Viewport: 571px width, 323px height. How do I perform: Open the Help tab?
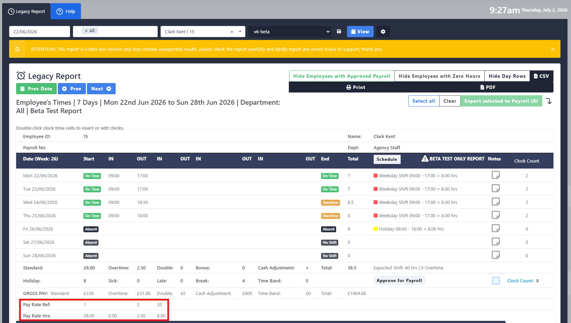coord(66,11)
